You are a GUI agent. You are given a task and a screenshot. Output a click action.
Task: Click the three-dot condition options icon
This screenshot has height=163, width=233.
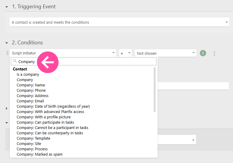click(214, 54)
